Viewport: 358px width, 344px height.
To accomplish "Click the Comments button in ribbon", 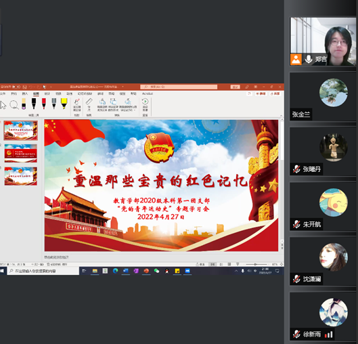I will click(250, 93).
